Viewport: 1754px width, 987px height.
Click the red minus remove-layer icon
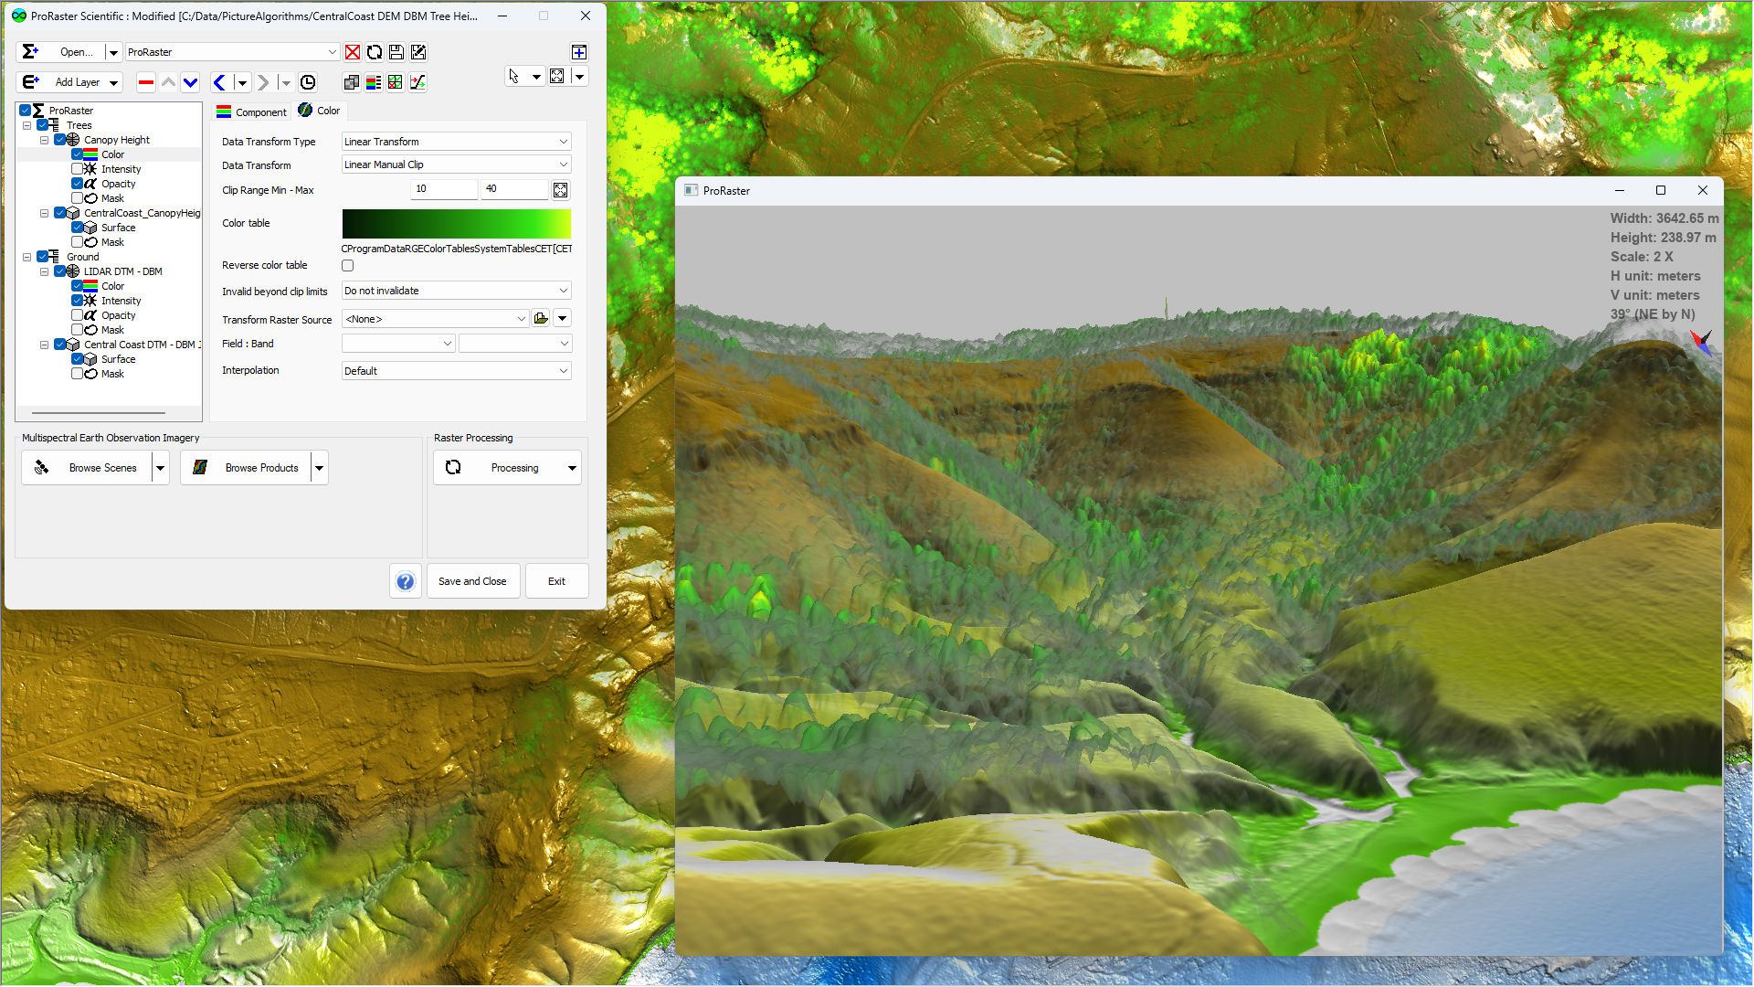[x=145, y=82]
